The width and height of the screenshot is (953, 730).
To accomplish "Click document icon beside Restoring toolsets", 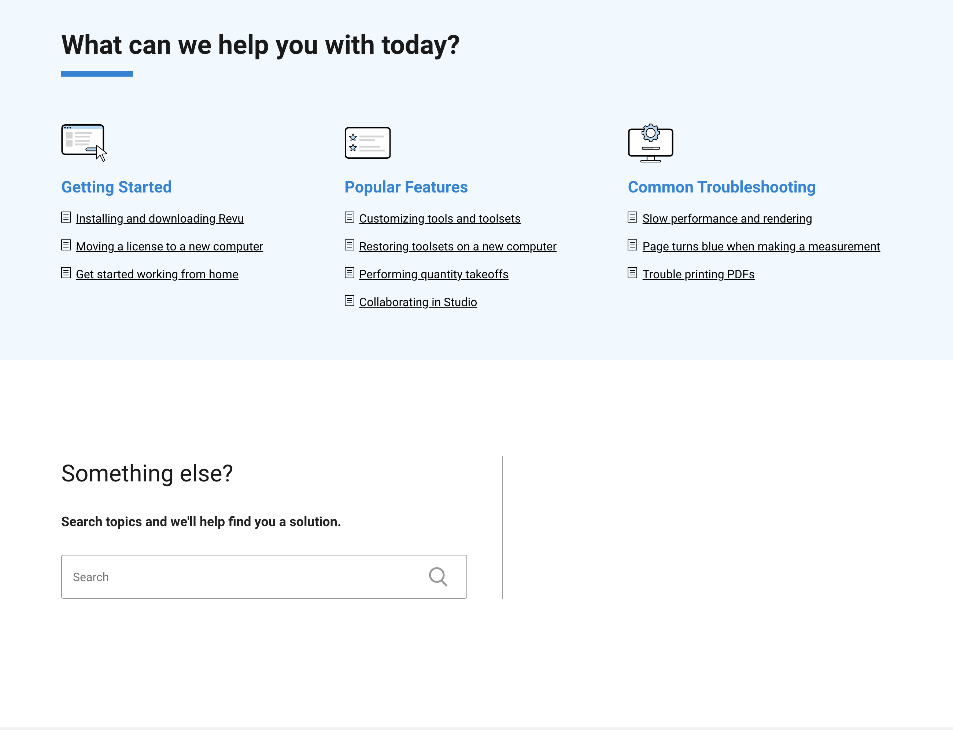I will [x=350, y=245].
